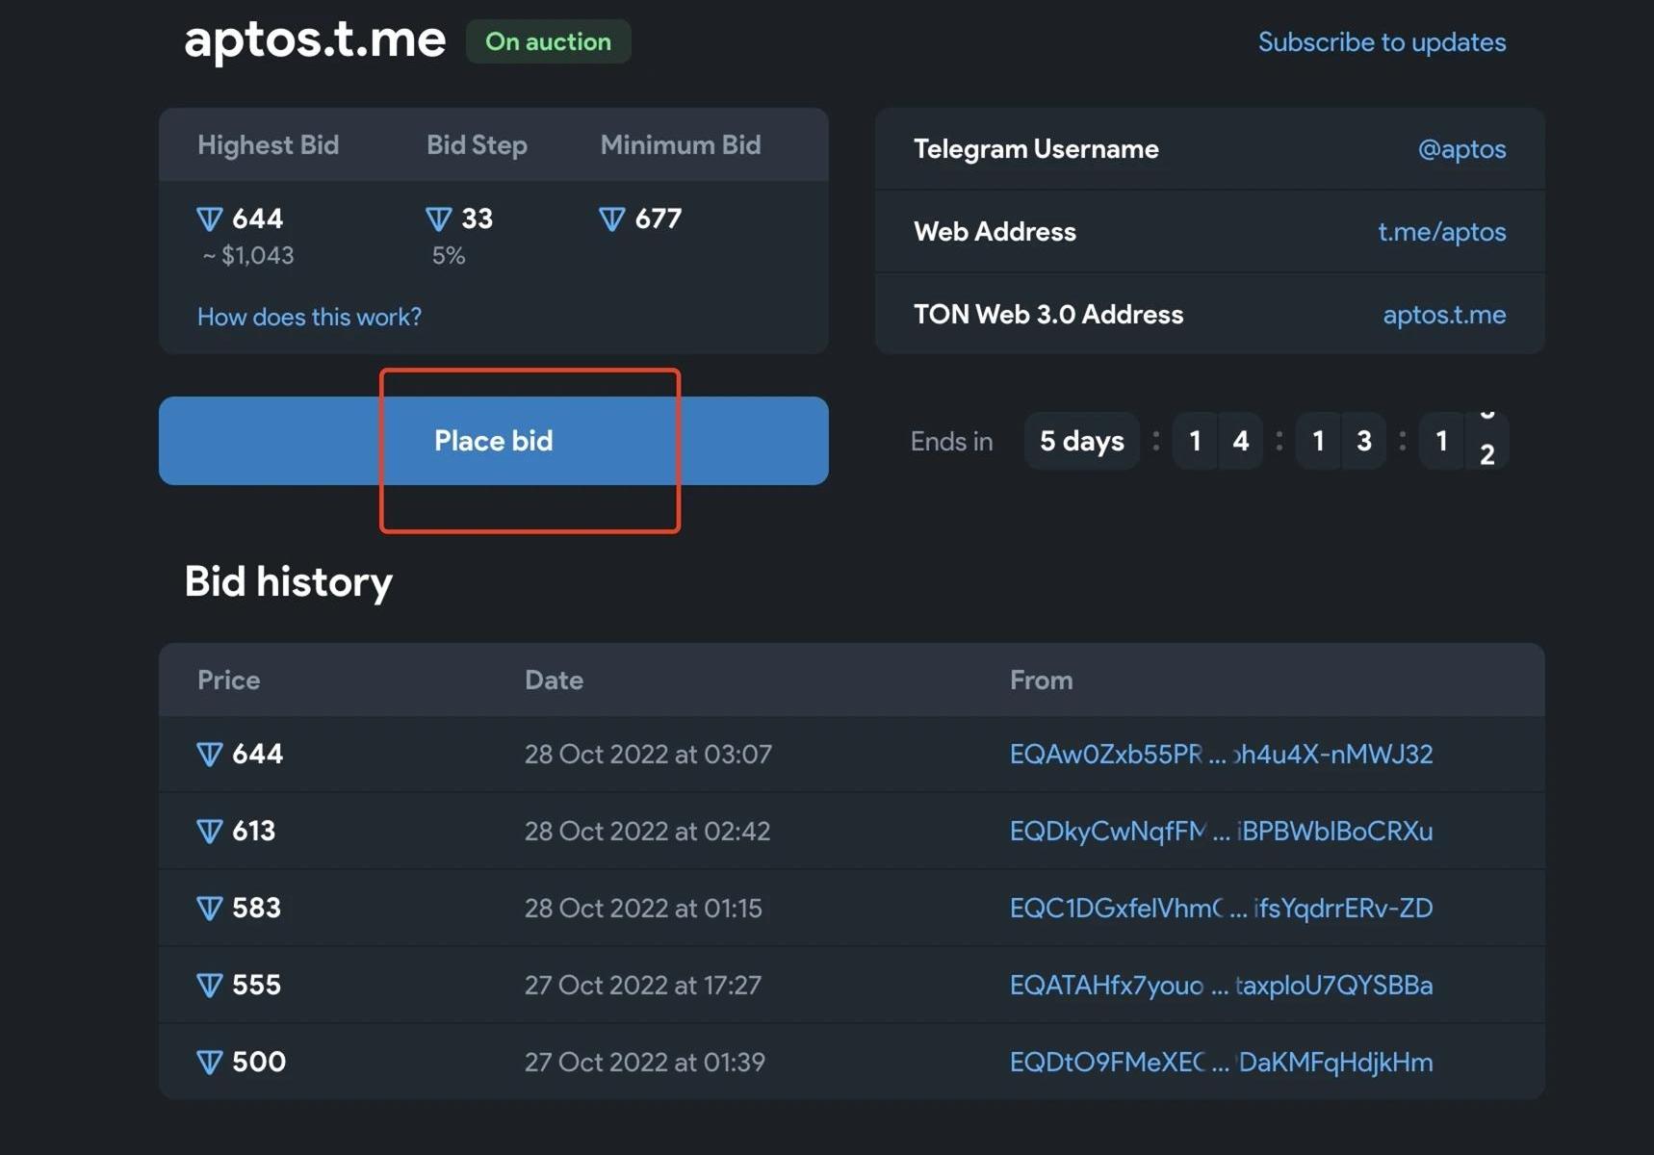Screen dimensions: 1654x1155
Task: Click the Minimum Bid column header
Action: [681, 145]
